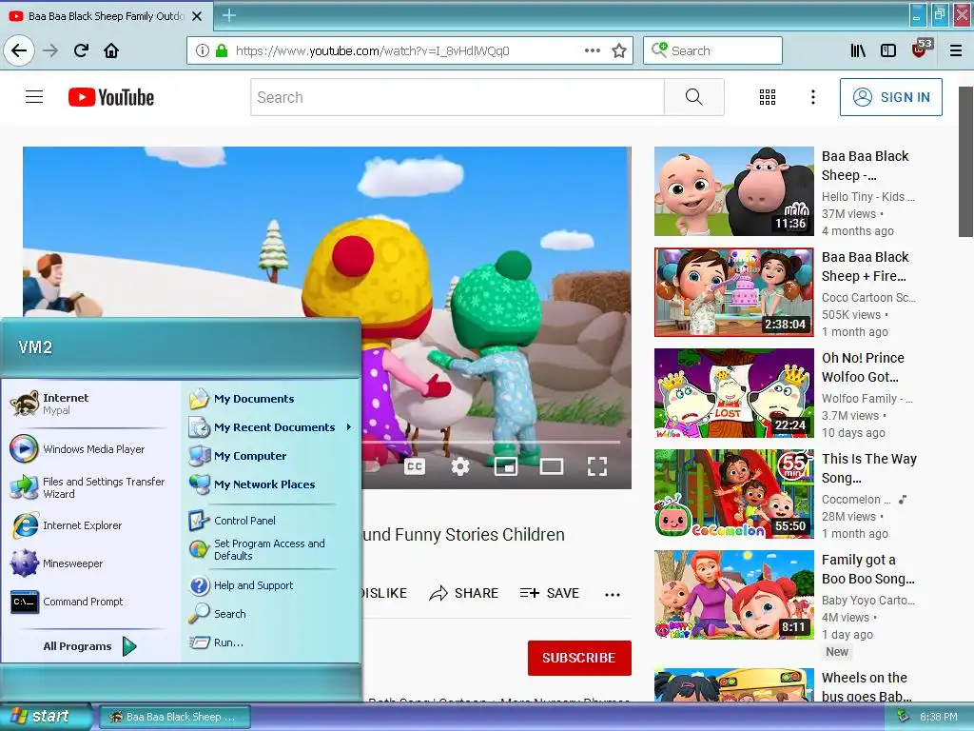Open the browser home page
Image resolution: width=974 pixels, height=731 pixels.
tap(111, 50)
